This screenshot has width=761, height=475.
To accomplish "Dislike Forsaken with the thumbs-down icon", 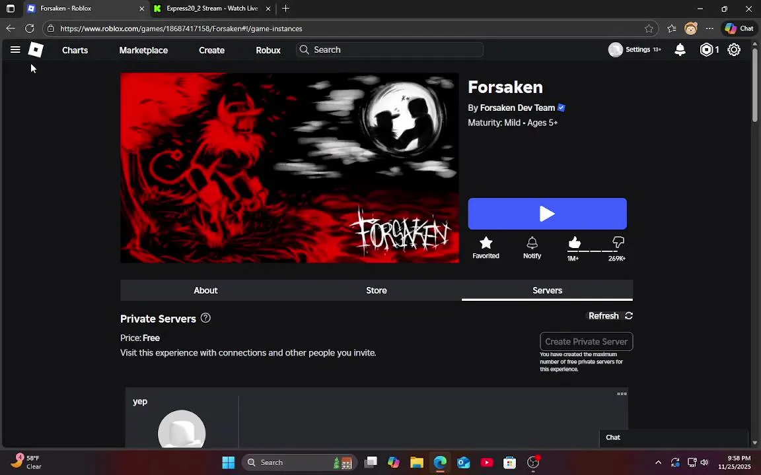I will point(618,242).
